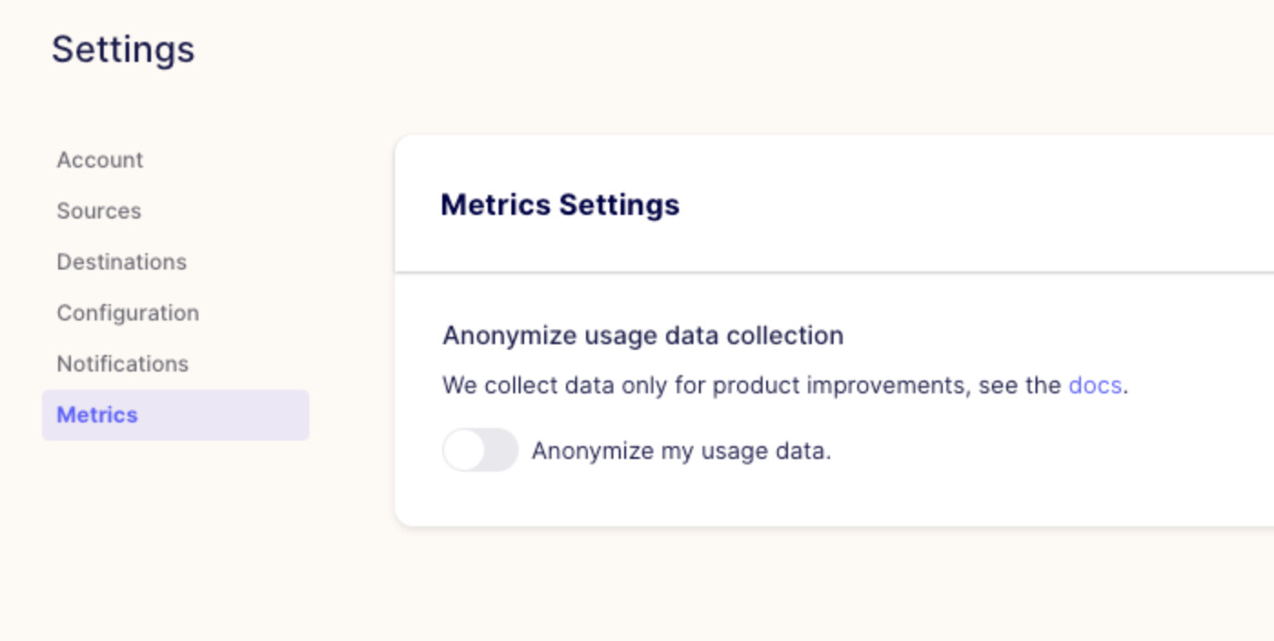Click the white knob of the toggle switch
This screenshot has width=1274, height=641.
point(464,450)
